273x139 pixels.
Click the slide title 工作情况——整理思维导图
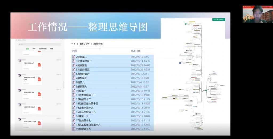pos(87,27)
